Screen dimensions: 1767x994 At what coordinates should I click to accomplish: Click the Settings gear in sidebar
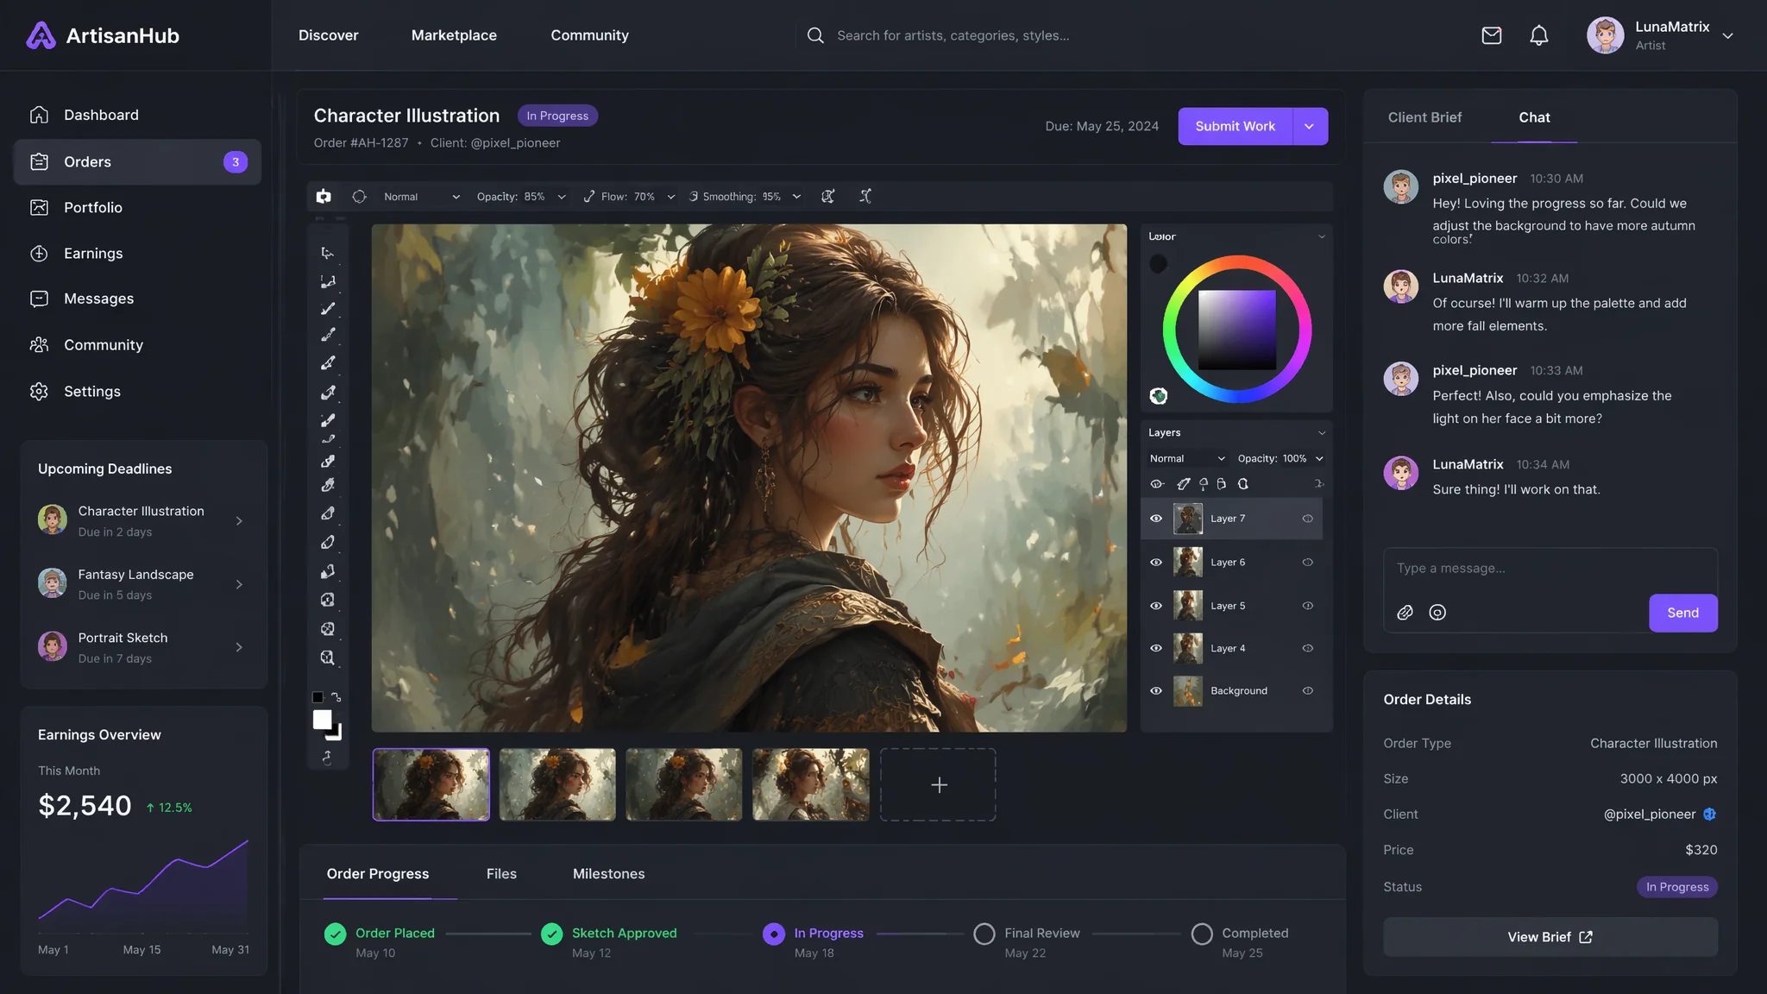point(39,392)
